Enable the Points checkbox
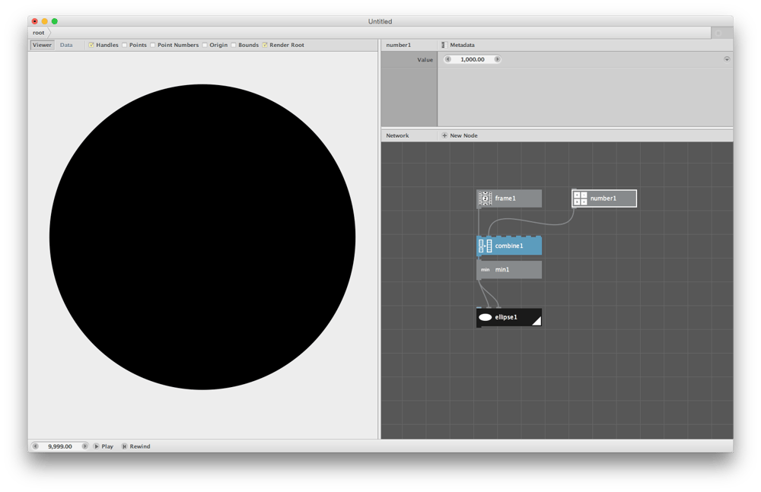The height and width of the screenshot is (492, 761). (124, 45)
